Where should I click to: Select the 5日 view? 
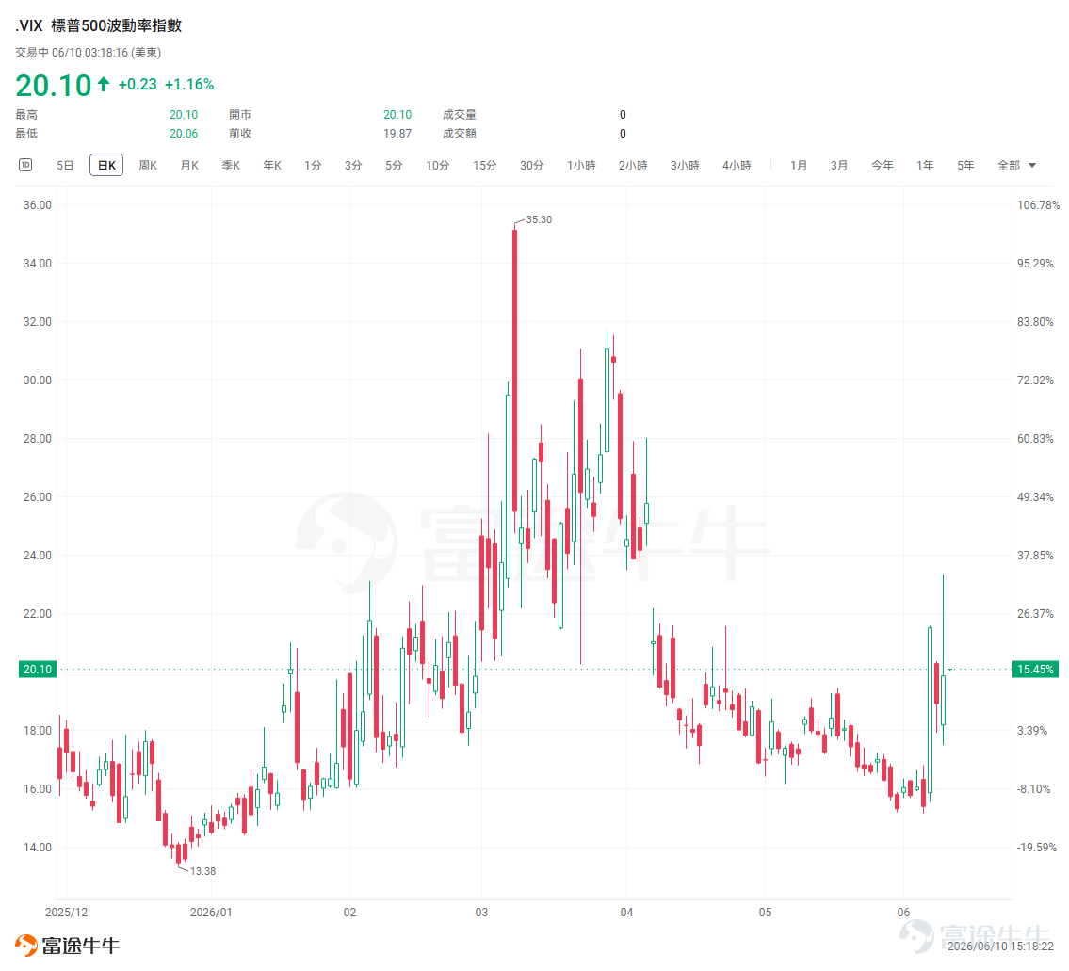[x=65, y=165]
